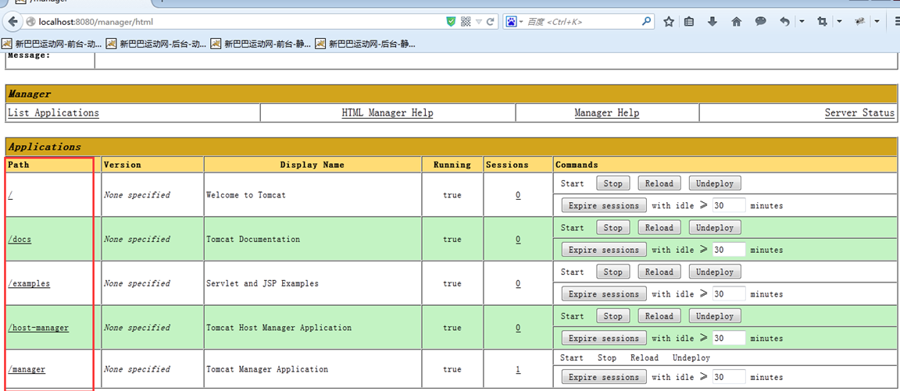Reload the /docs application
The width and height of the screenshot is (900, 391).
coord(659,228)
